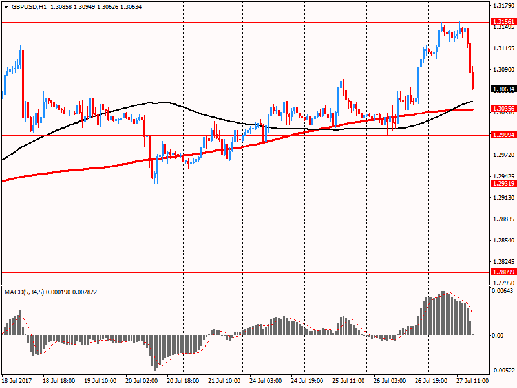This screenshot has width=517, height=388.
Task: Click the 27 Jul 11:00 time axis label
Action: (x=472, y=381)
